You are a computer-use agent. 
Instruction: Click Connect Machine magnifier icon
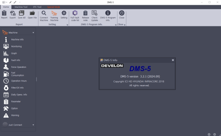[x=44, y=13]
